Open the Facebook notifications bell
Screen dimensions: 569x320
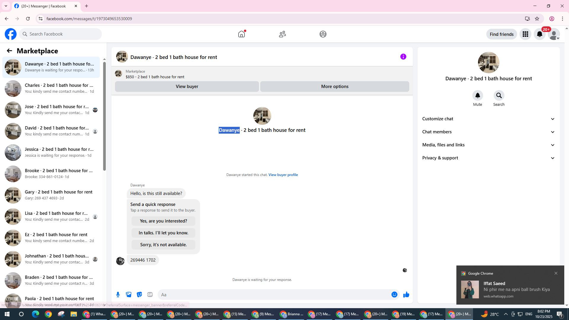[x=539, y=34]
